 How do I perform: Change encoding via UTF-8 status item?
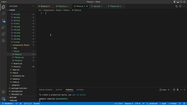pyautogui.click(x=138, y=104)
